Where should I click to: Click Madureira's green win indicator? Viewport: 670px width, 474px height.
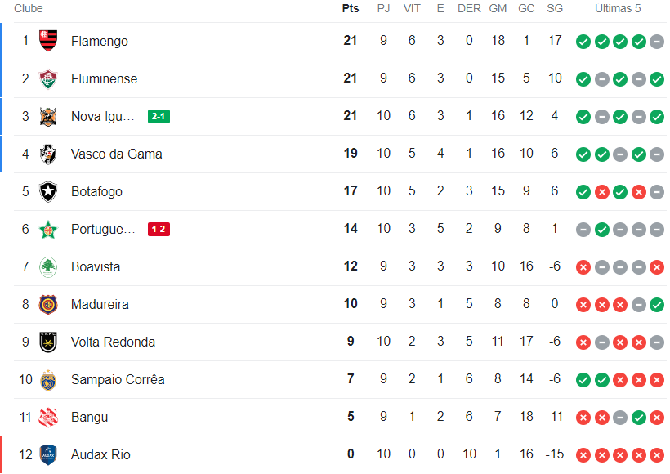coord(657,305)
